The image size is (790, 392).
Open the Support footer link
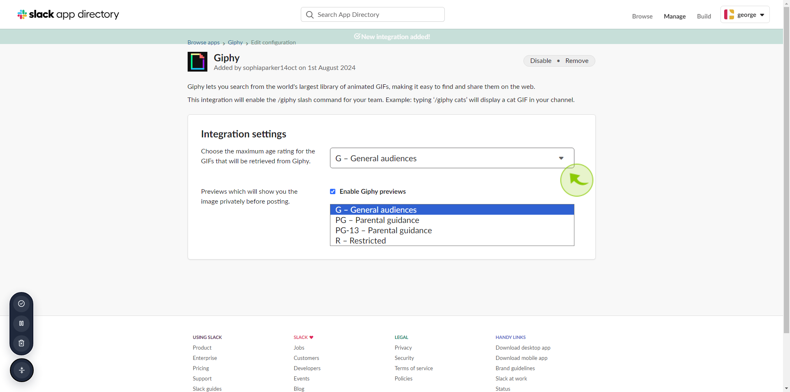point(202,378)
